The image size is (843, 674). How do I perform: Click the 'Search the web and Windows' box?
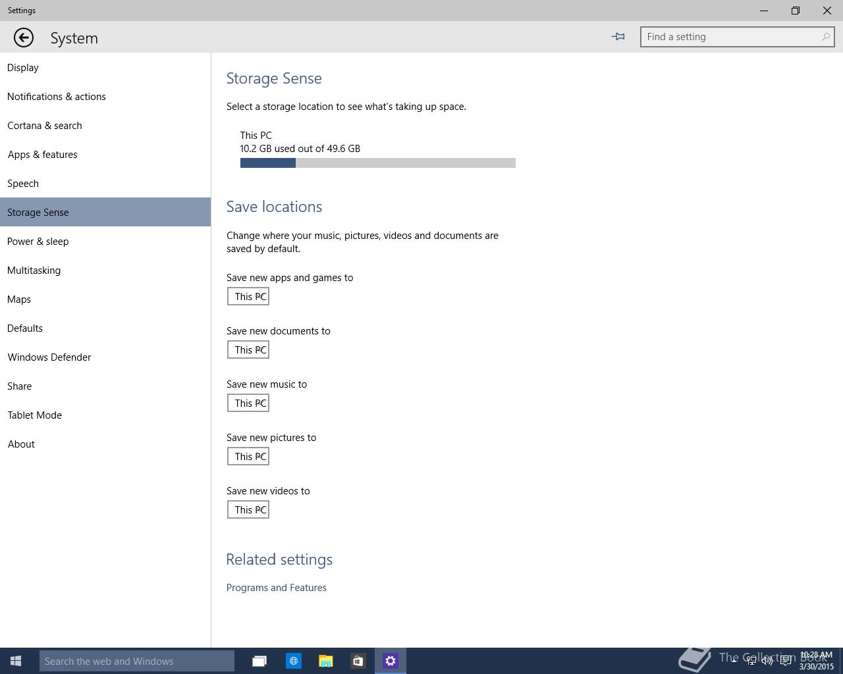click(137, 661)
